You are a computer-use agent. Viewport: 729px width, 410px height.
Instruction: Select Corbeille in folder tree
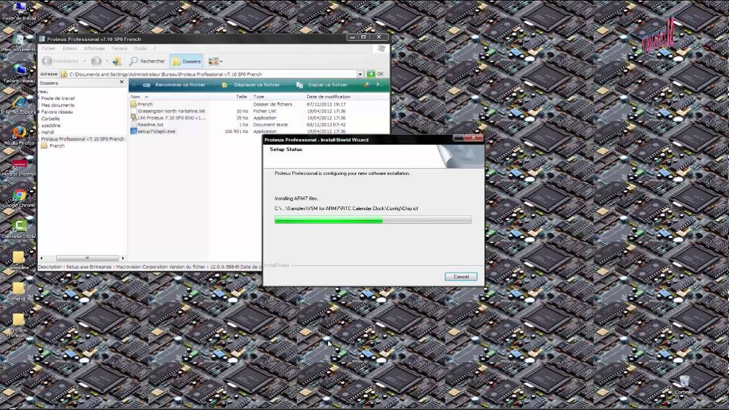pyautogui.click(x=50, y=118)
